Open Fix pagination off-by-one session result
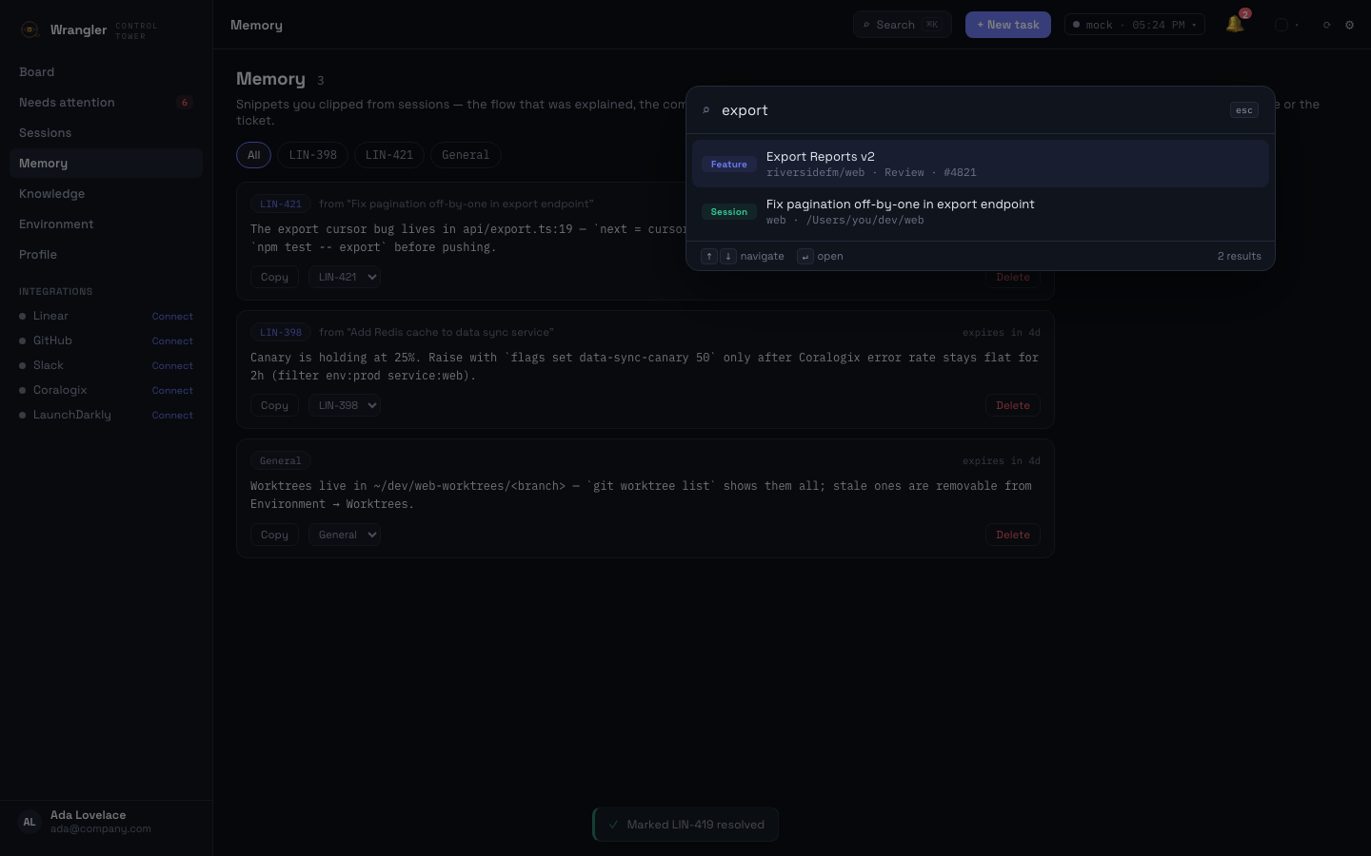This screenshot has height=856, width=1371. point(981,211)
